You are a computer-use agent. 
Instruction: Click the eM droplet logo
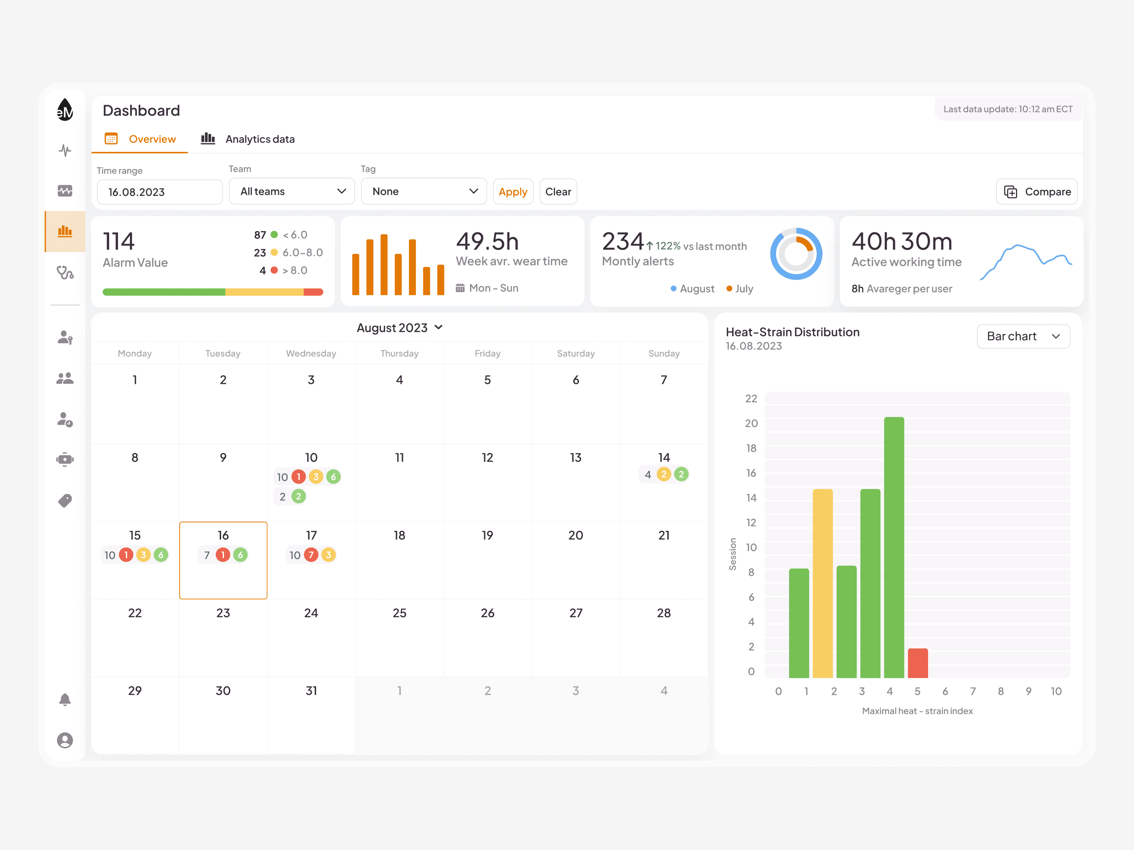64,110
